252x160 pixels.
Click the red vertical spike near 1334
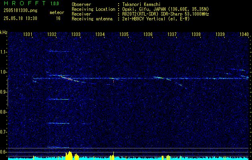click(x=113, y=81)
